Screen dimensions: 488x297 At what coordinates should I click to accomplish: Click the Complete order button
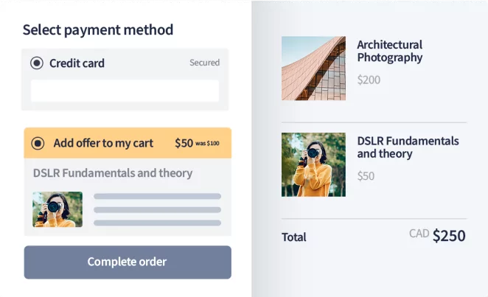click(x=128, y=262)
